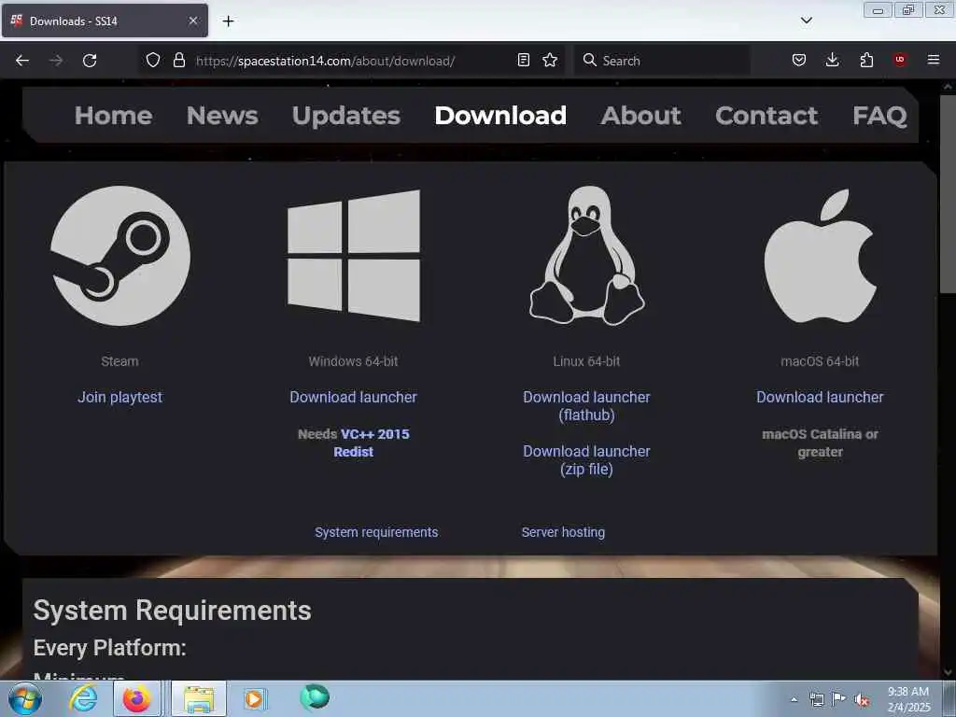The width and height of the screenshot is (956, 717).
Task: Select the Download nav item
Action: (500, 115)
